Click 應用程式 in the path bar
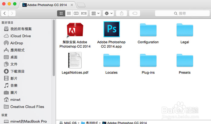This screenshot has height=124, width=211. [89, 122]
